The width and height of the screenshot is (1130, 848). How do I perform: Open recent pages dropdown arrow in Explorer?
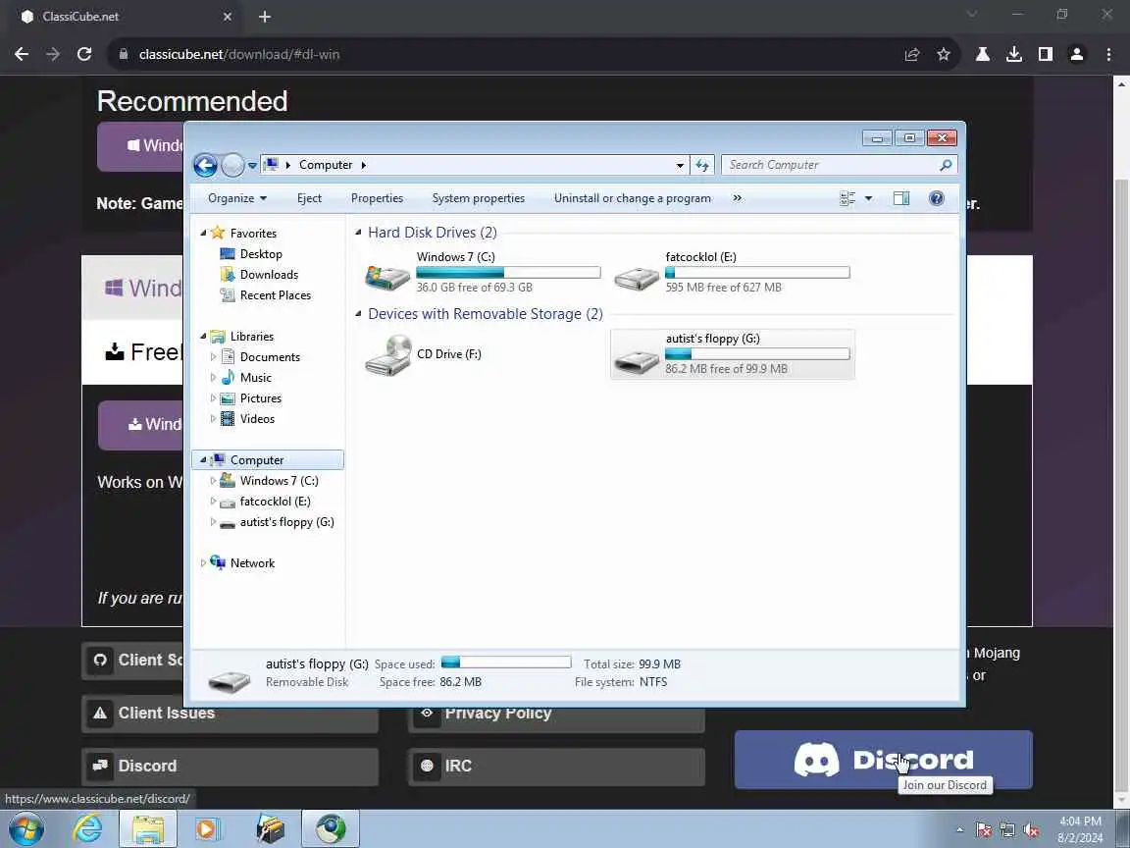point(252,165)
